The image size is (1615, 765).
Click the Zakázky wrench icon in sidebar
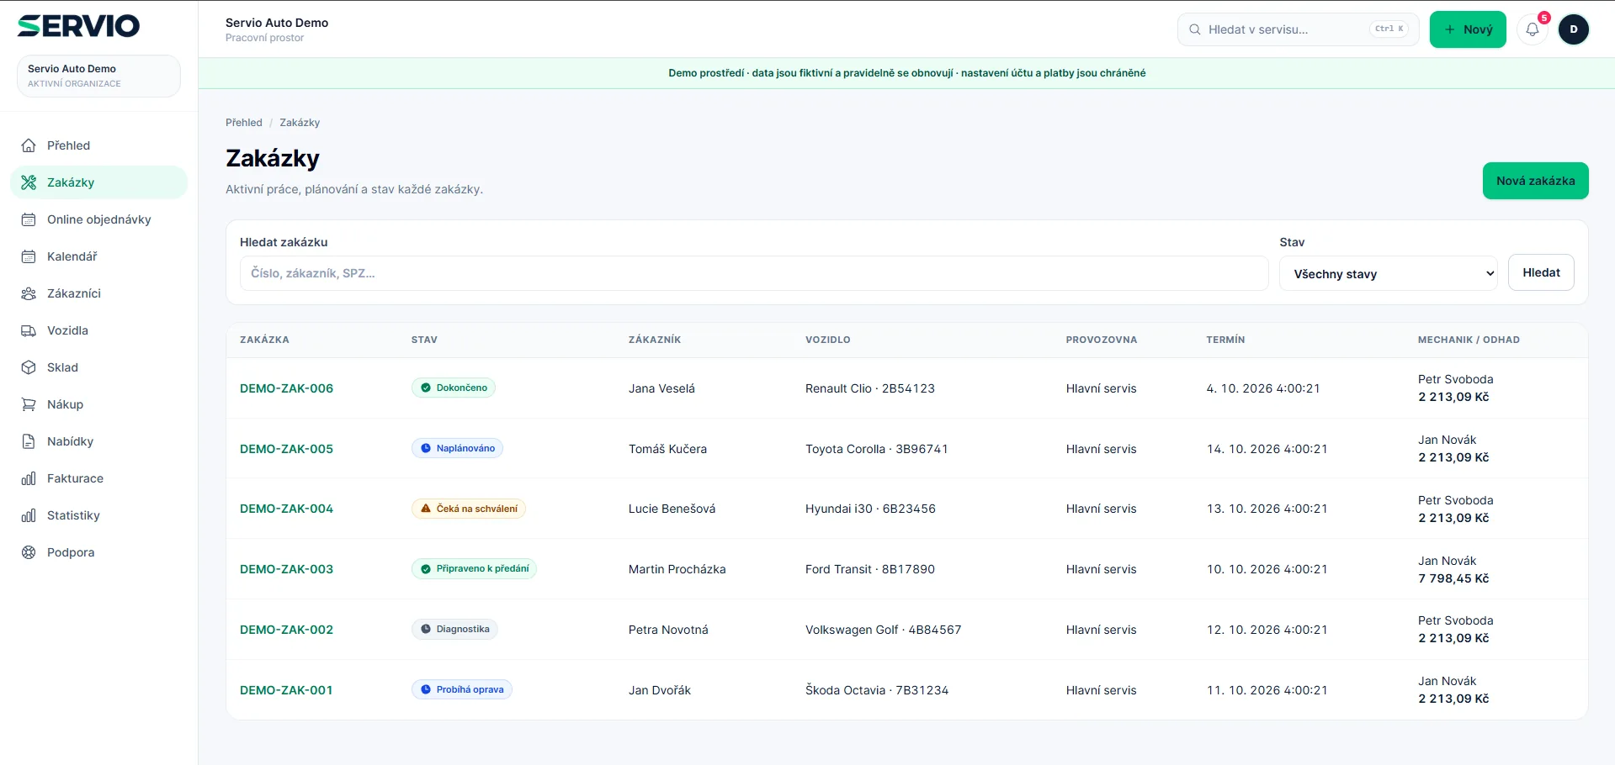click(x=29, y=182)
